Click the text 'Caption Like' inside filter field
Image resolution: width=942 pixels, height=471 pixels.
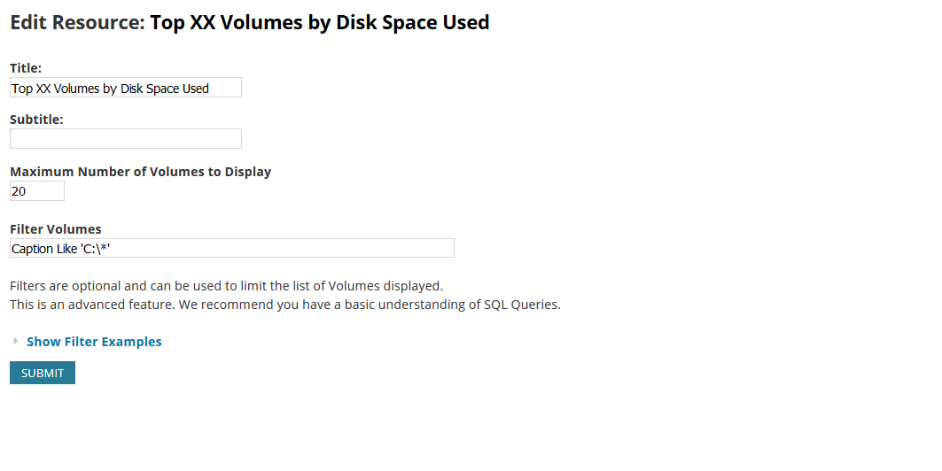tap(44, 249)
